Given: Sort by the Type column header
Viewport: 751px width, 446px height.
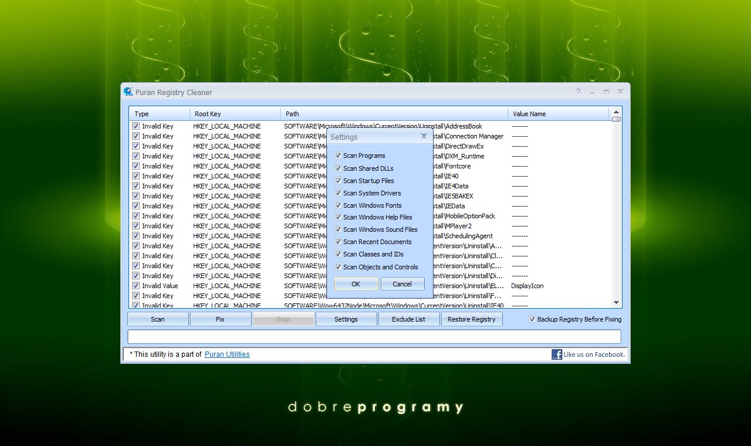Looking at the screenshot, I should [x=160, y=114].
